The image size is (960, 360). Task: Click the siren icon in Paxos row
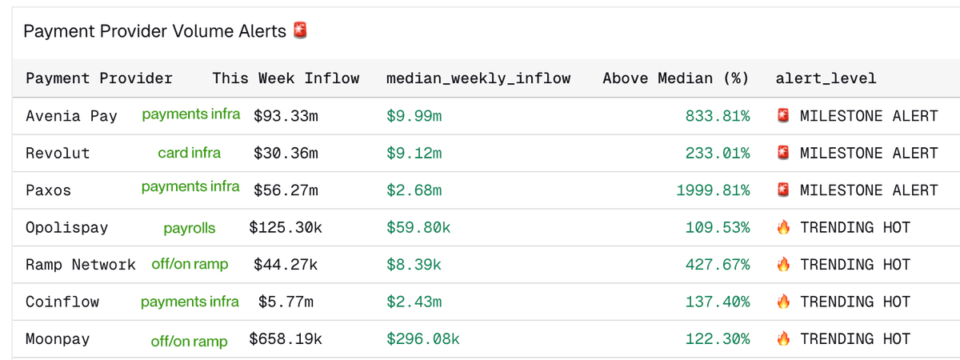click(784, 190)
